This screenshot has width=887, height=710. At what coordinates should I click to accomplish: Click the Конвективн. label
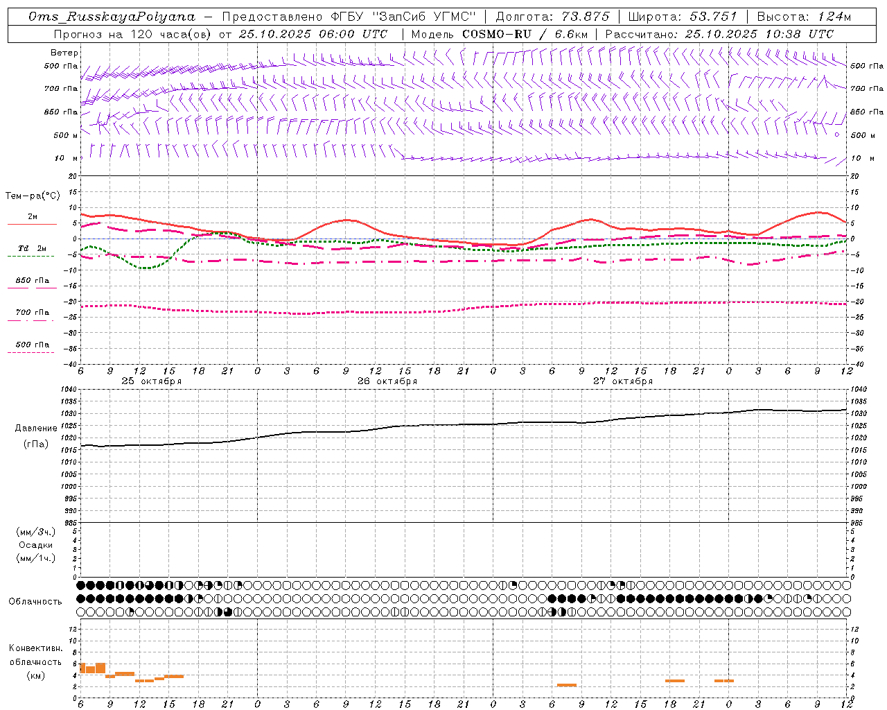[36, 648]
